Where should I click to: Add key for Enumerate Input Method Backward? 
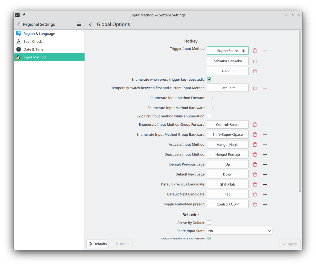(212, 108)
